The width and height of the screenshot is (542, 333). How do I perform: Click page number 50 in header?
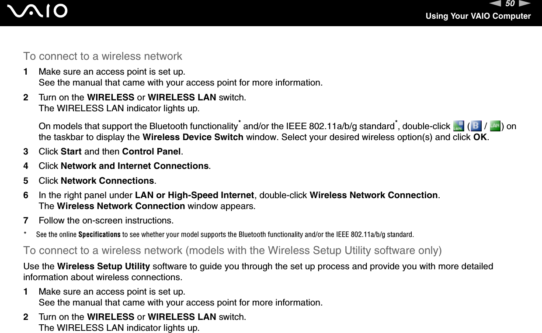(x=509, y=5)
